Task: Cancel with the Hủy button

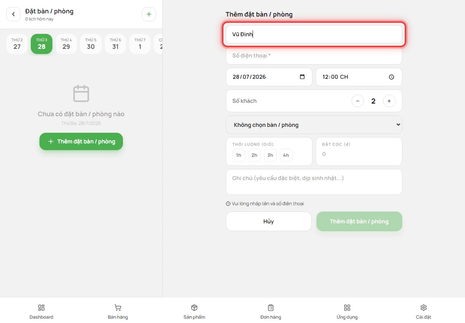Action: point(269,221)
